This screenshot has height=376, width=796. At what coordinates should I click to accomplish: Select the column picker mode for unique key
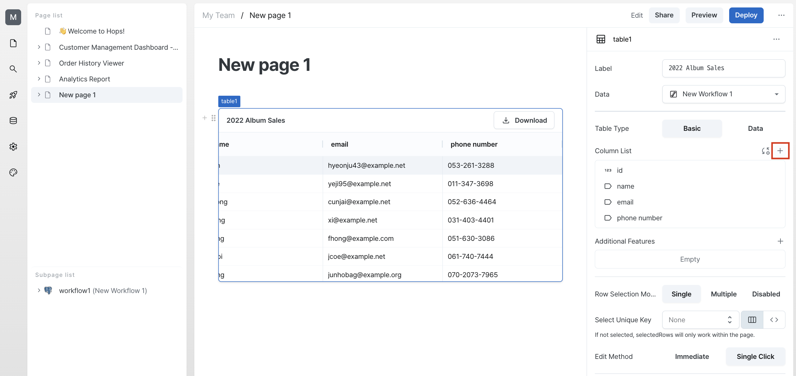752,320
